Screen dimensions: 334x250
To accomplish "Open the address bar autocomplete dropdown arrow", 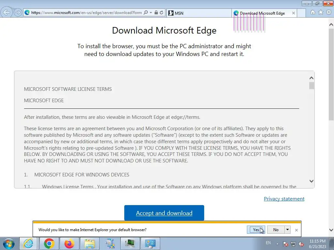I will (x=151, y=13).
